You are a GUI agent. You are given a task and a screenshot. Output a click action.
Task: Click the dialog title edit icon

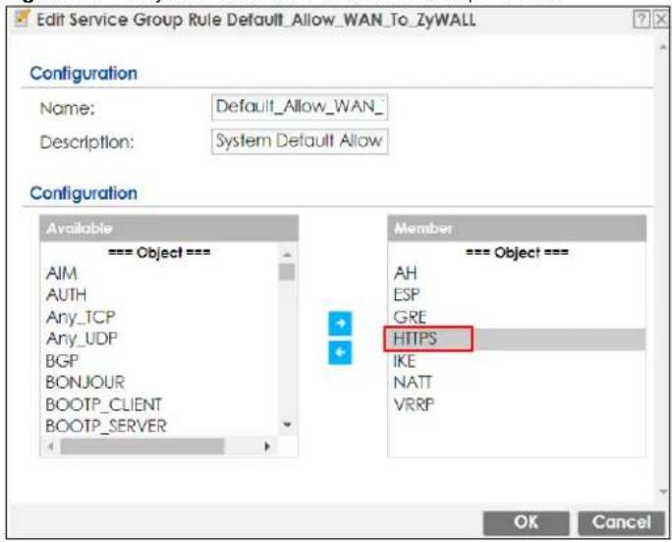pyautogui.click(x=22, y=19)
